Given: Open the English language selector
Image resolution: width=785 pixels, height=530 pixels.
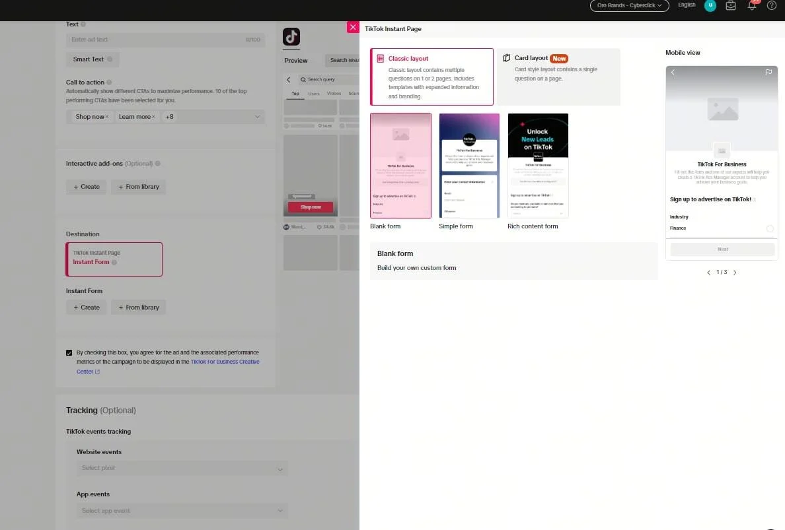Looking at the screenshot, I should [x=687, y=5].
